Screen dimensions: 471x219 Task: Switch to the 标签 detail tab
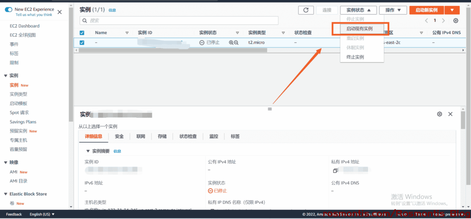tap(235, 136)
